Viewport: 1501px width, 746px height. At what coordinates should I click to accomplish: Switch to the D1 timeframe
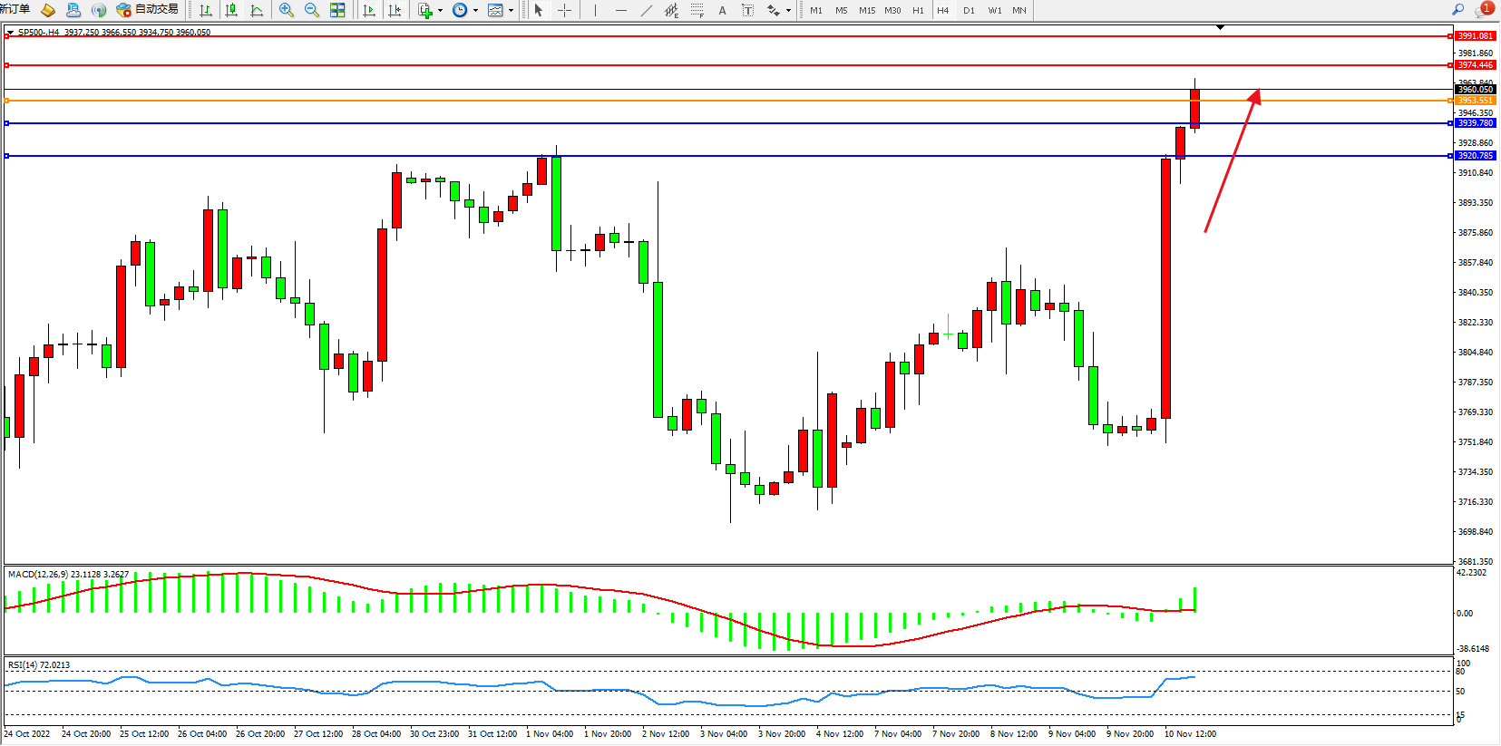(969, 10)
